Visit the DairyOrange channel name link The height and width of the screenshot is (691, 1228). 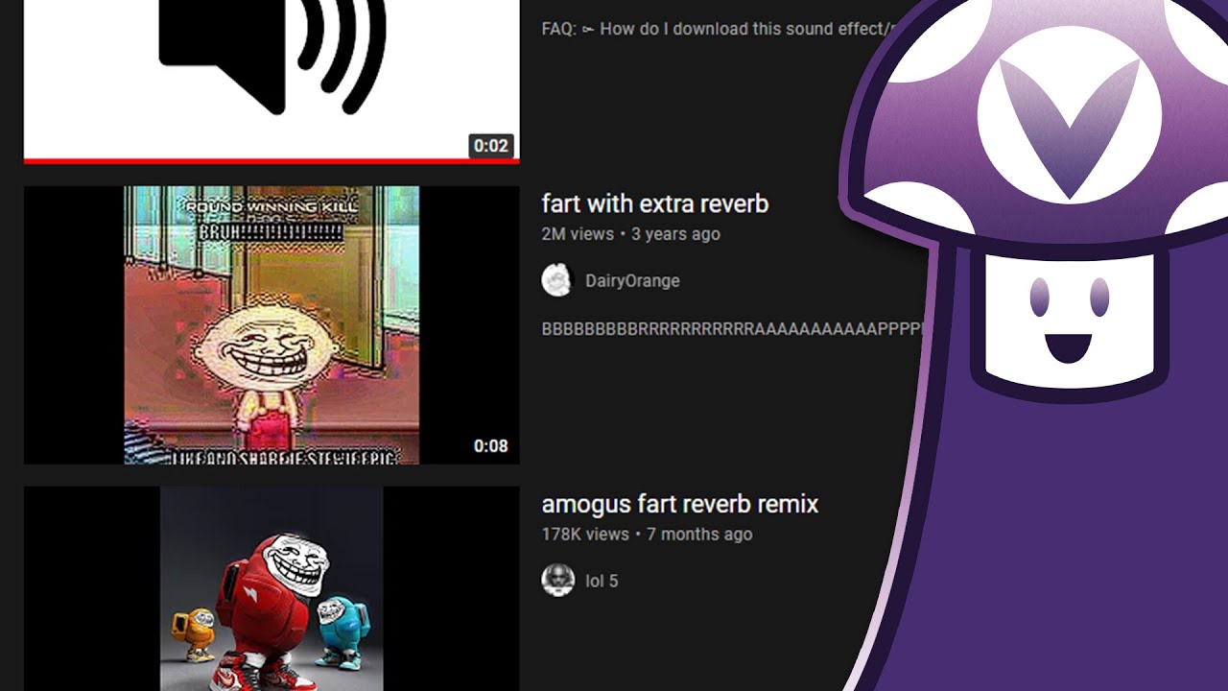click(x=632, y=281)
